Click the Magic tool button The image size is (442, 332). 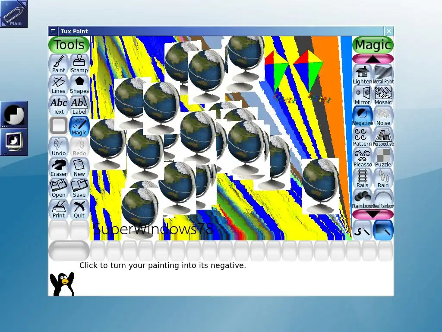(x=79, y=126)
